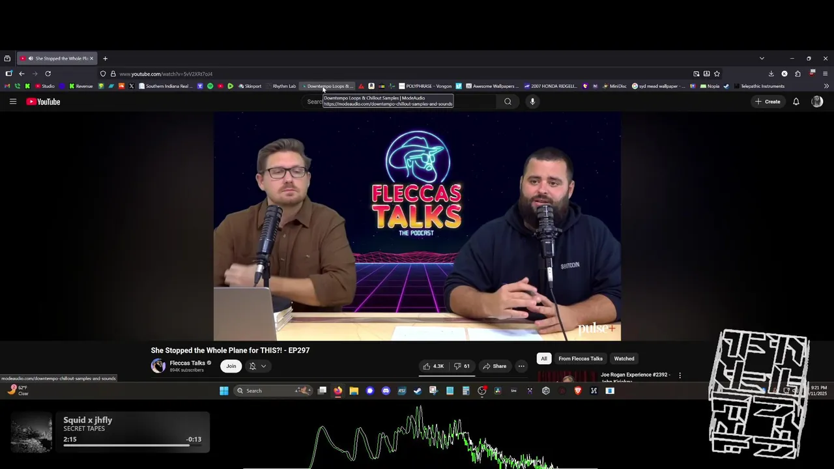Select the Watched filter chip

click(x=624, y=358)
